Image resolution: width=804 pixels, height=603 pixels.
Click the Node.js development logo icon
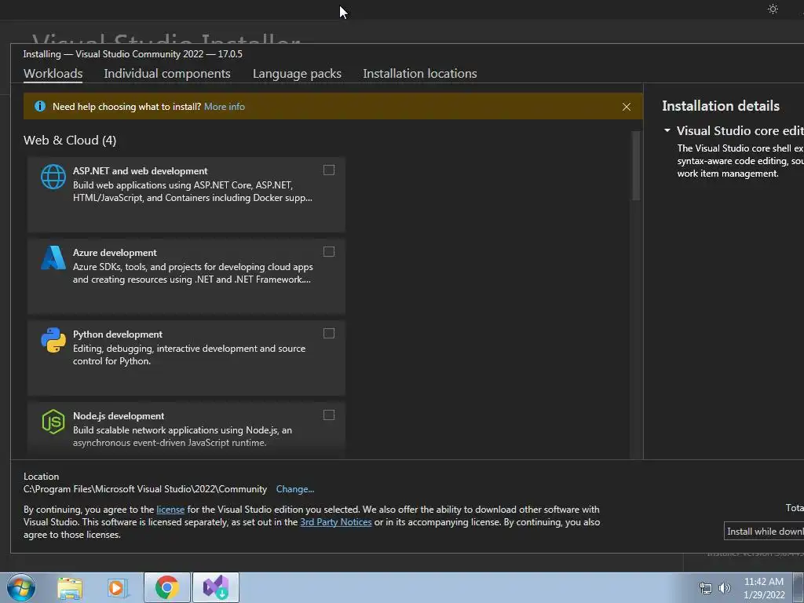[x=53, y=422]
